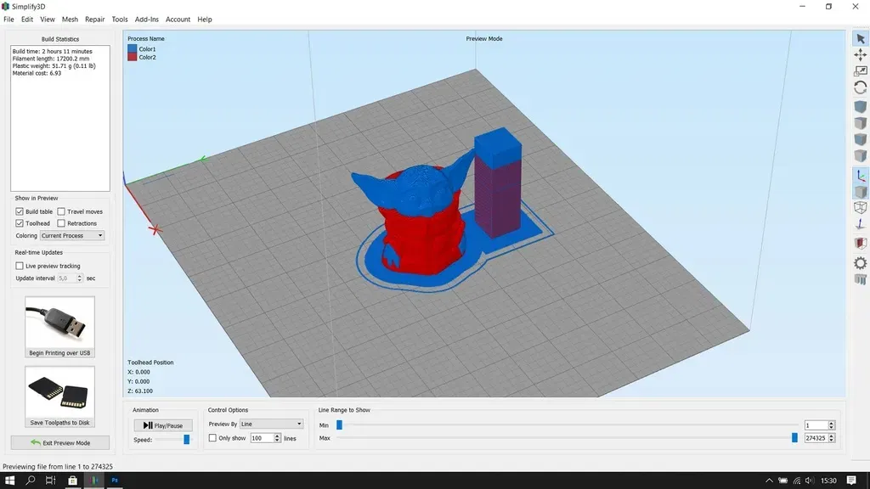
Task: Select the zoom to region tool
Action: (860, 72)
